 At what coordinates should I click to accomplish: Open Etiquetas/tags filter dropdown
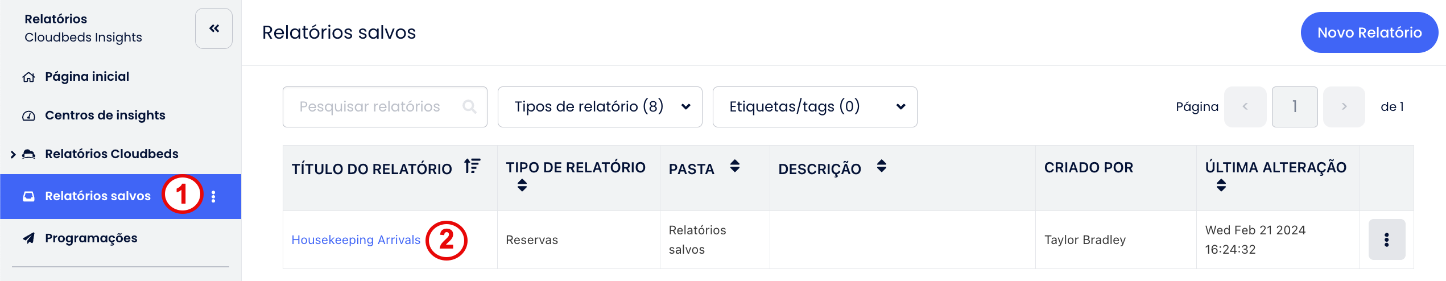(815, 107)
